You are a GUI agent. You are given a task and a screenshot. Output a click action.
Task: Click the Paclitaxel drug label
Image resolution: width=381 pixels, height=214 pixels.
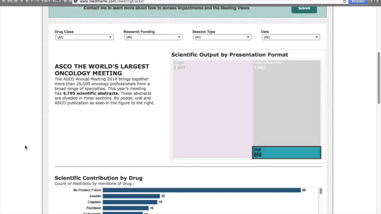94,208
